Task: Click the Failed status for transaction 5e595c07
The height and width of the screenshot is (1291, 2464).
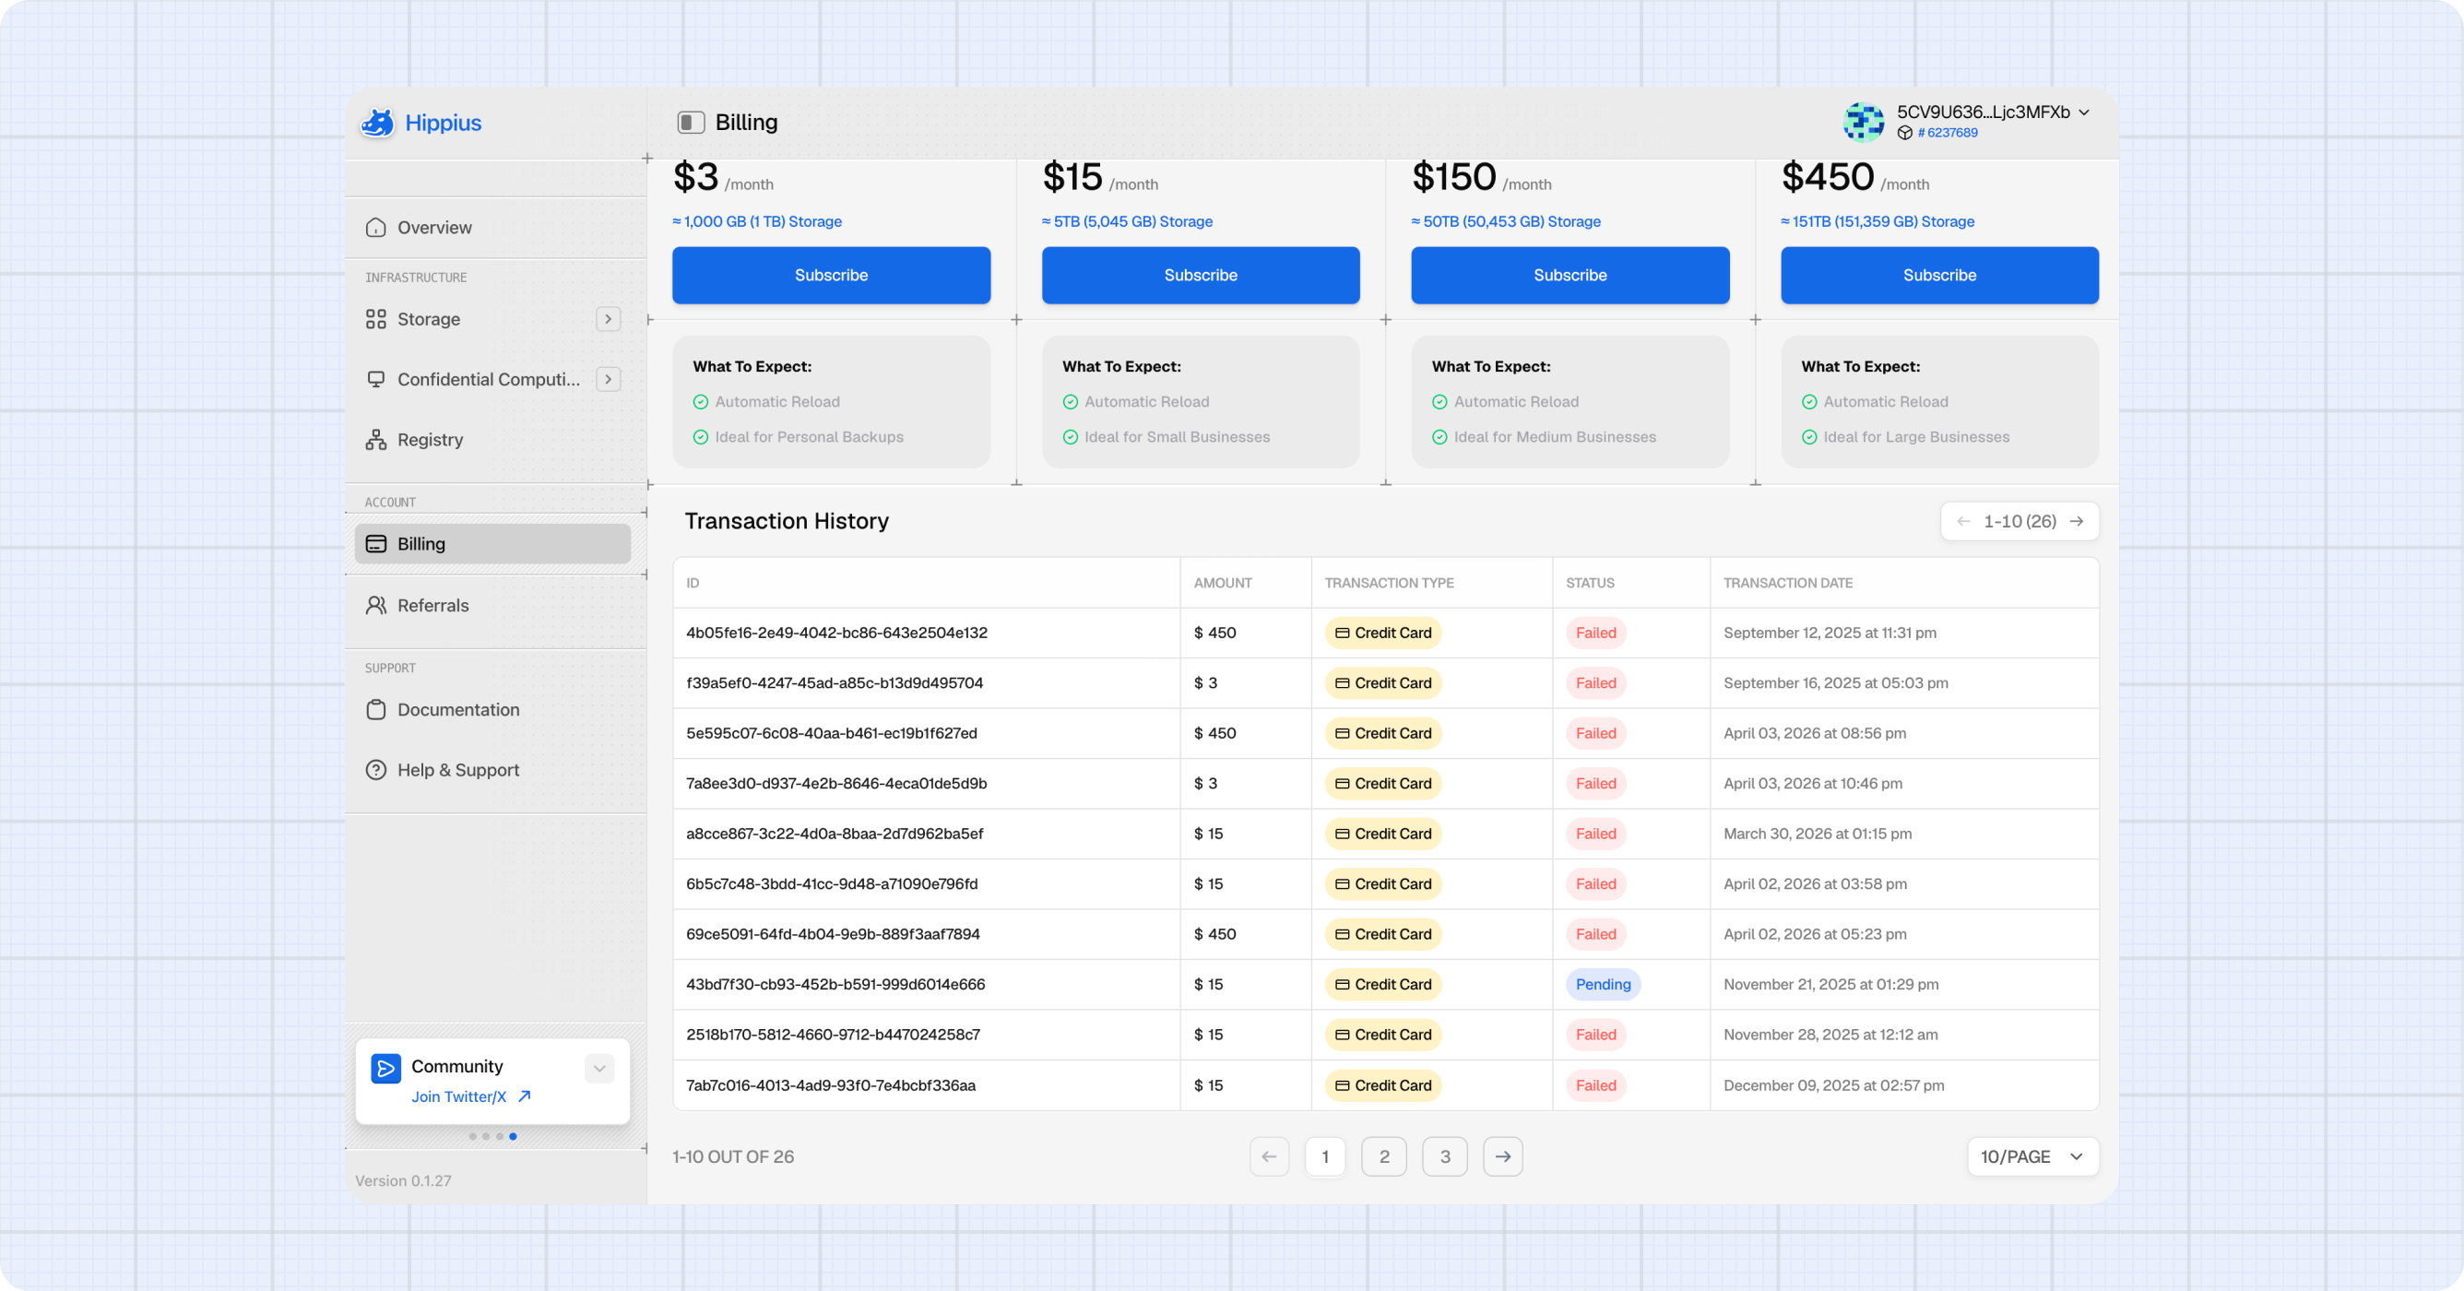Action: 1595,733
